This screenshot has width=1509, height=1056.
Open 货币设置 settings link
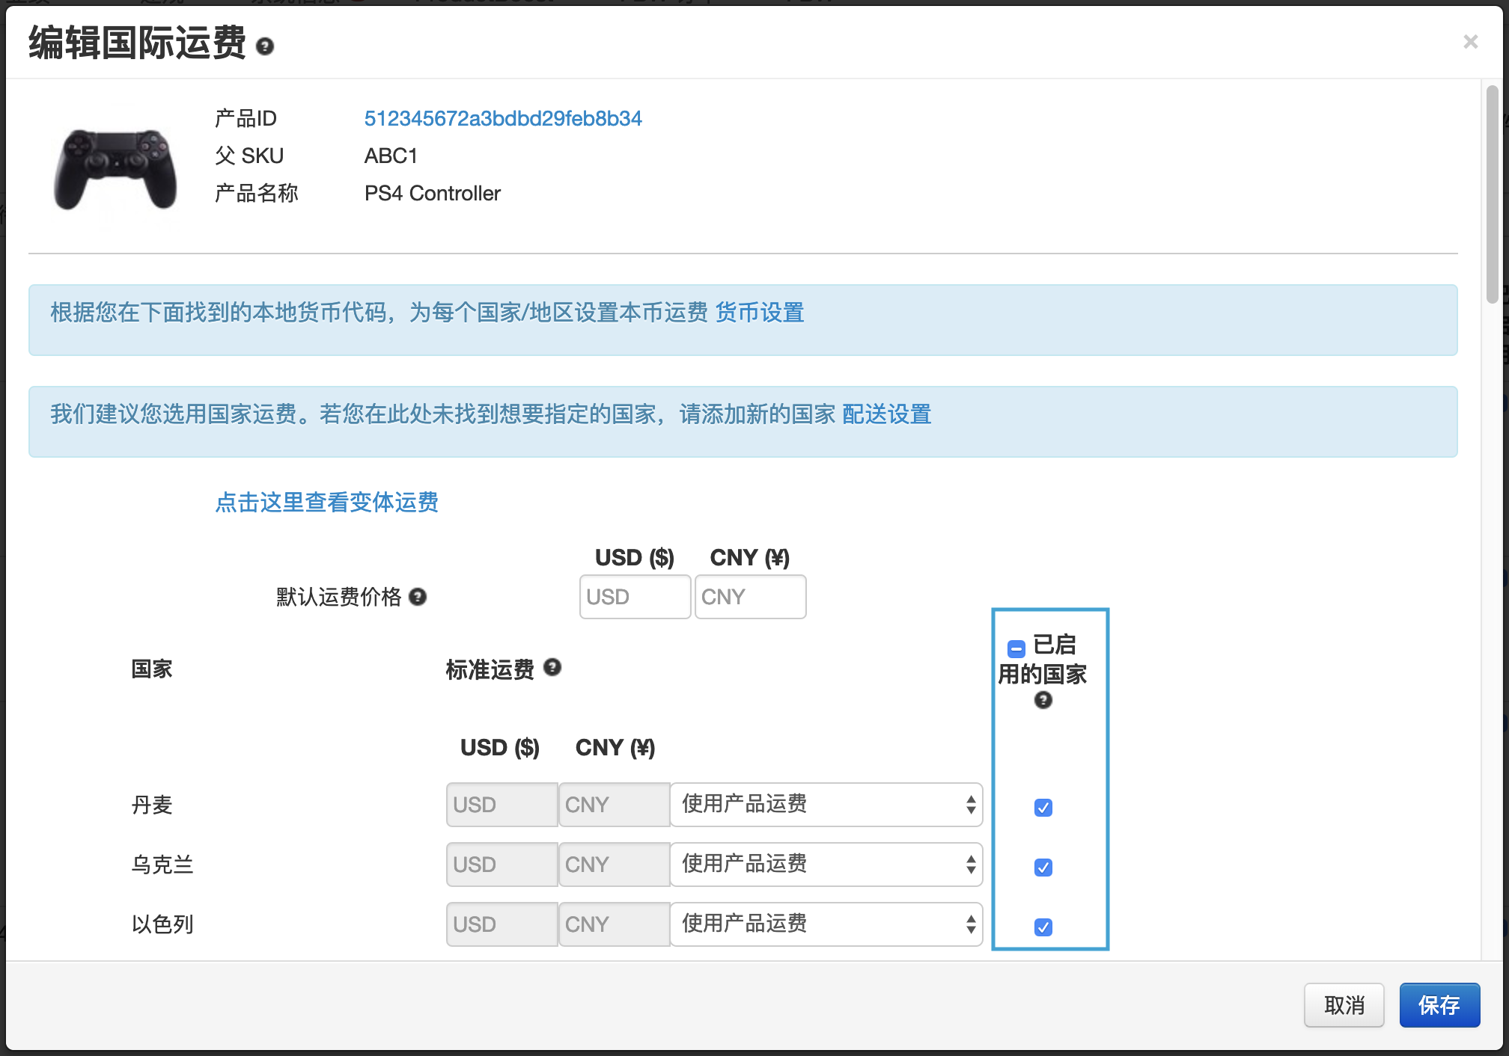[759, 313]
